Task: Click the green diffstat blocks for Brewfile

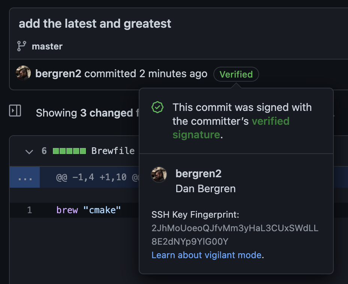Action: pos(69,151)
